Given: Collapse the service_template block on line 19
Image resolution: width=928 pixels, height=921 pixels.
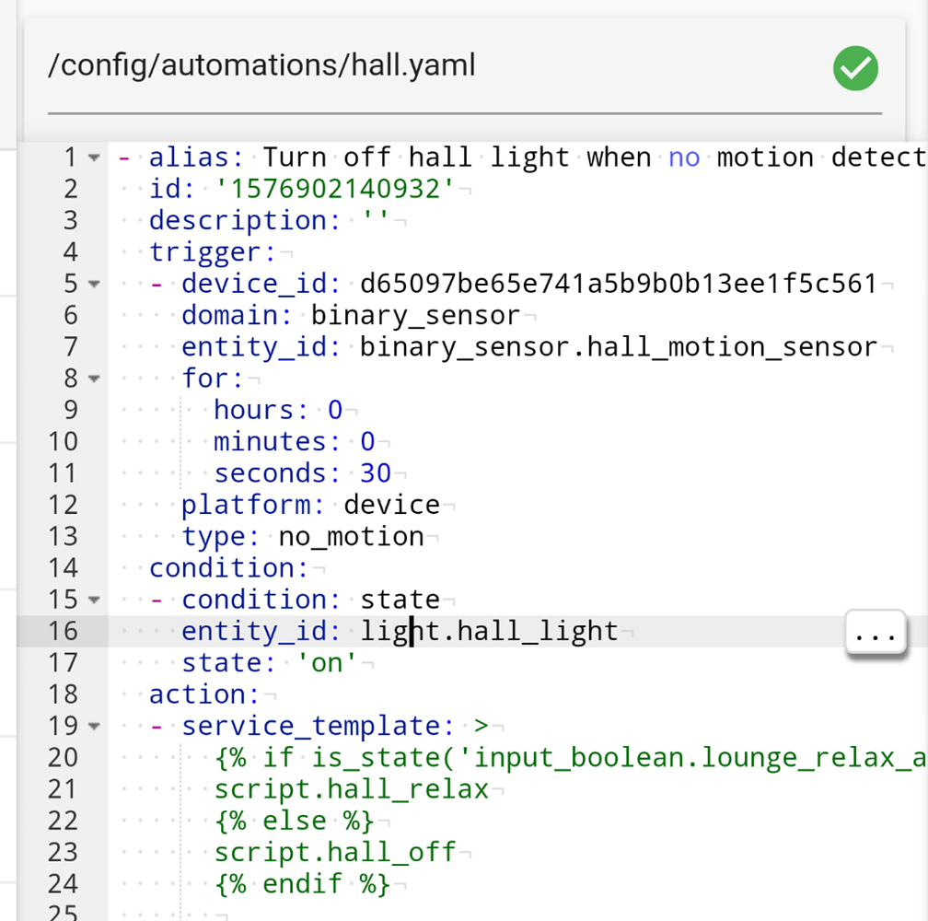Looking at the screenshot, I should point(94,726).
